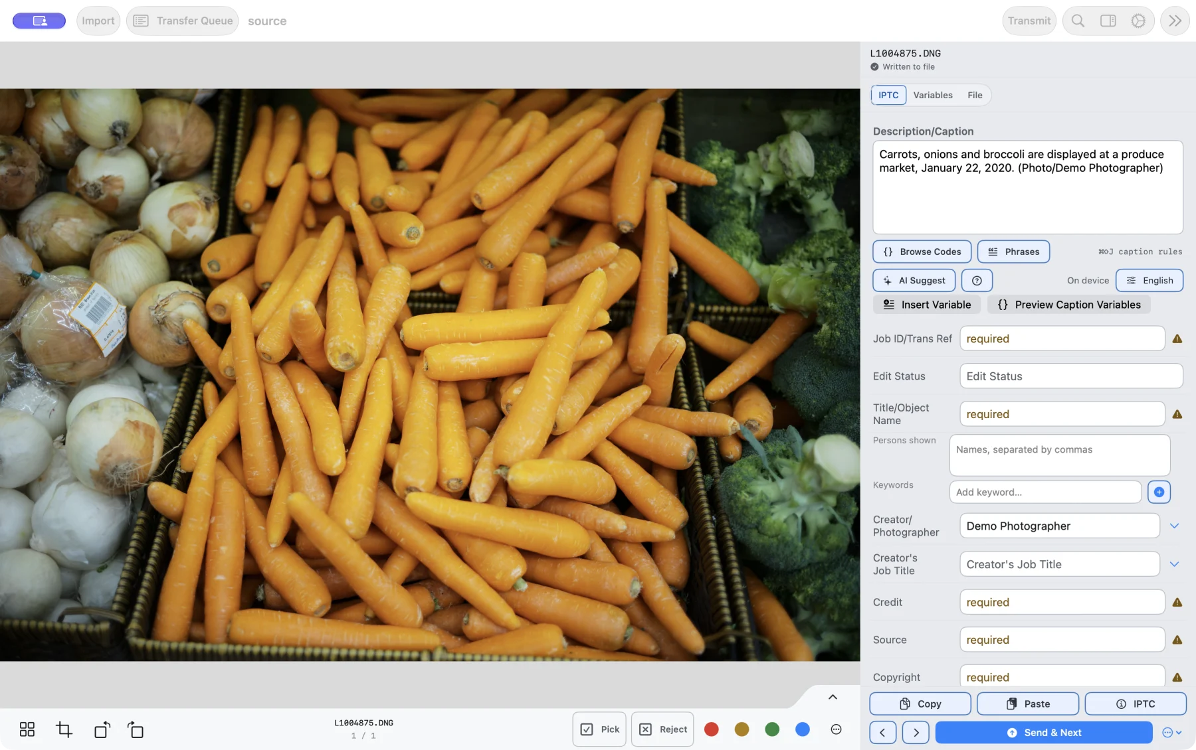Click the purple viewer mode icon
The height and width of the screenshot is (750, 1196).
tap(39, 21)
